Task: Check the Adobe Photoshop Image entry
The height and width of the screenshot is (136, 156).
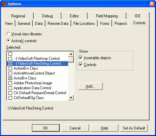Action: (10, 83)
